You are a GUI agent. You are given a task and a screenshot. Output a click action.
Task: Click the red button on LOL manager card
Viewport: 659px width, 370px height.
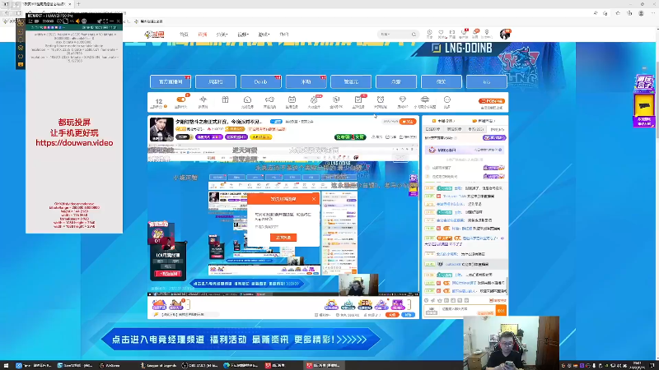tap(168, 274)
